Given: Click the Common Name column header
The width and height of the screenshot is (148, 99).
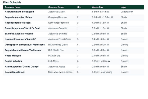Looking at the screenshot, I should (x=56, y=7).
